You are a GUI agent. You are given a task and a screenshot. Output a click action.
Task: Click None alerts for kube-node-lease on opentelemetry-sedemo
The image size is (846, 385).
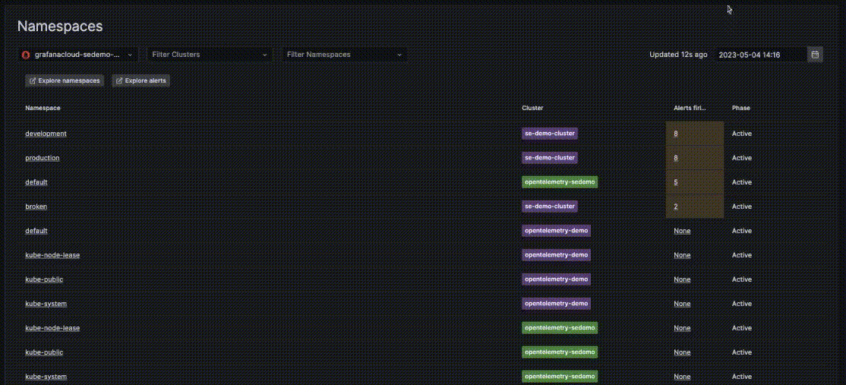(x=682, y=328)
